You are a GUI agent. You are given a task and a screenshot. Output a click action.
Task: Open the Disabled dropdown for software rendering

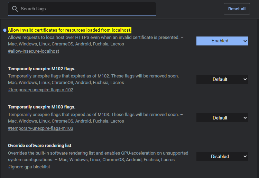click(222, 156)
